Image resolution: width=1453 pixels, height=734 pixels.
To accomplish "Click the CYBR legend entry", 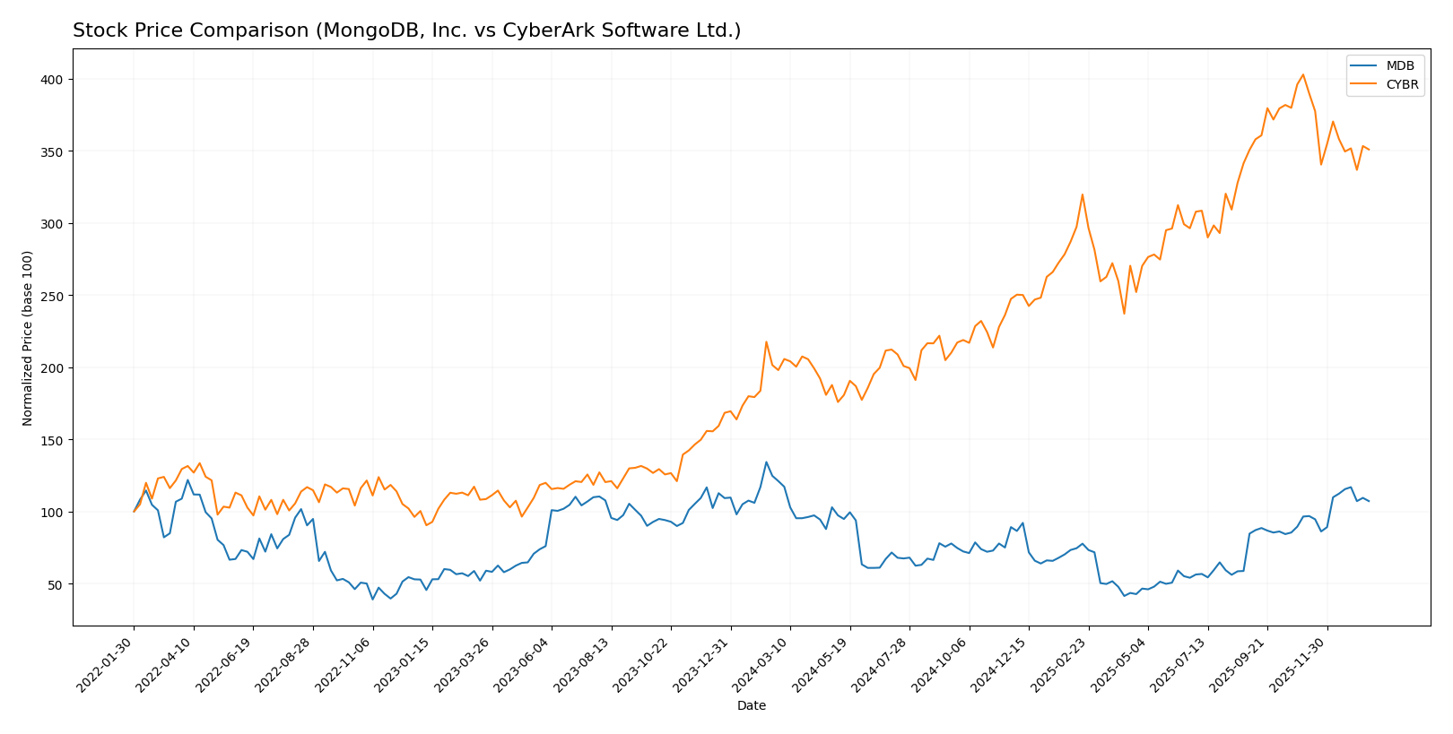I will click(x=1403, y=85).
